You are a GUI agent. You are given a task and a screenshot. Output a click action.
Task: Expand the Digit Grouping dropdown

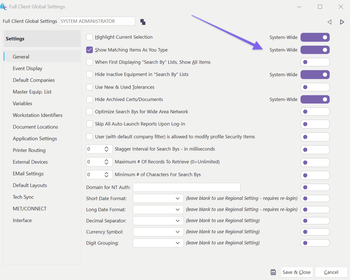tap(178, 243)
